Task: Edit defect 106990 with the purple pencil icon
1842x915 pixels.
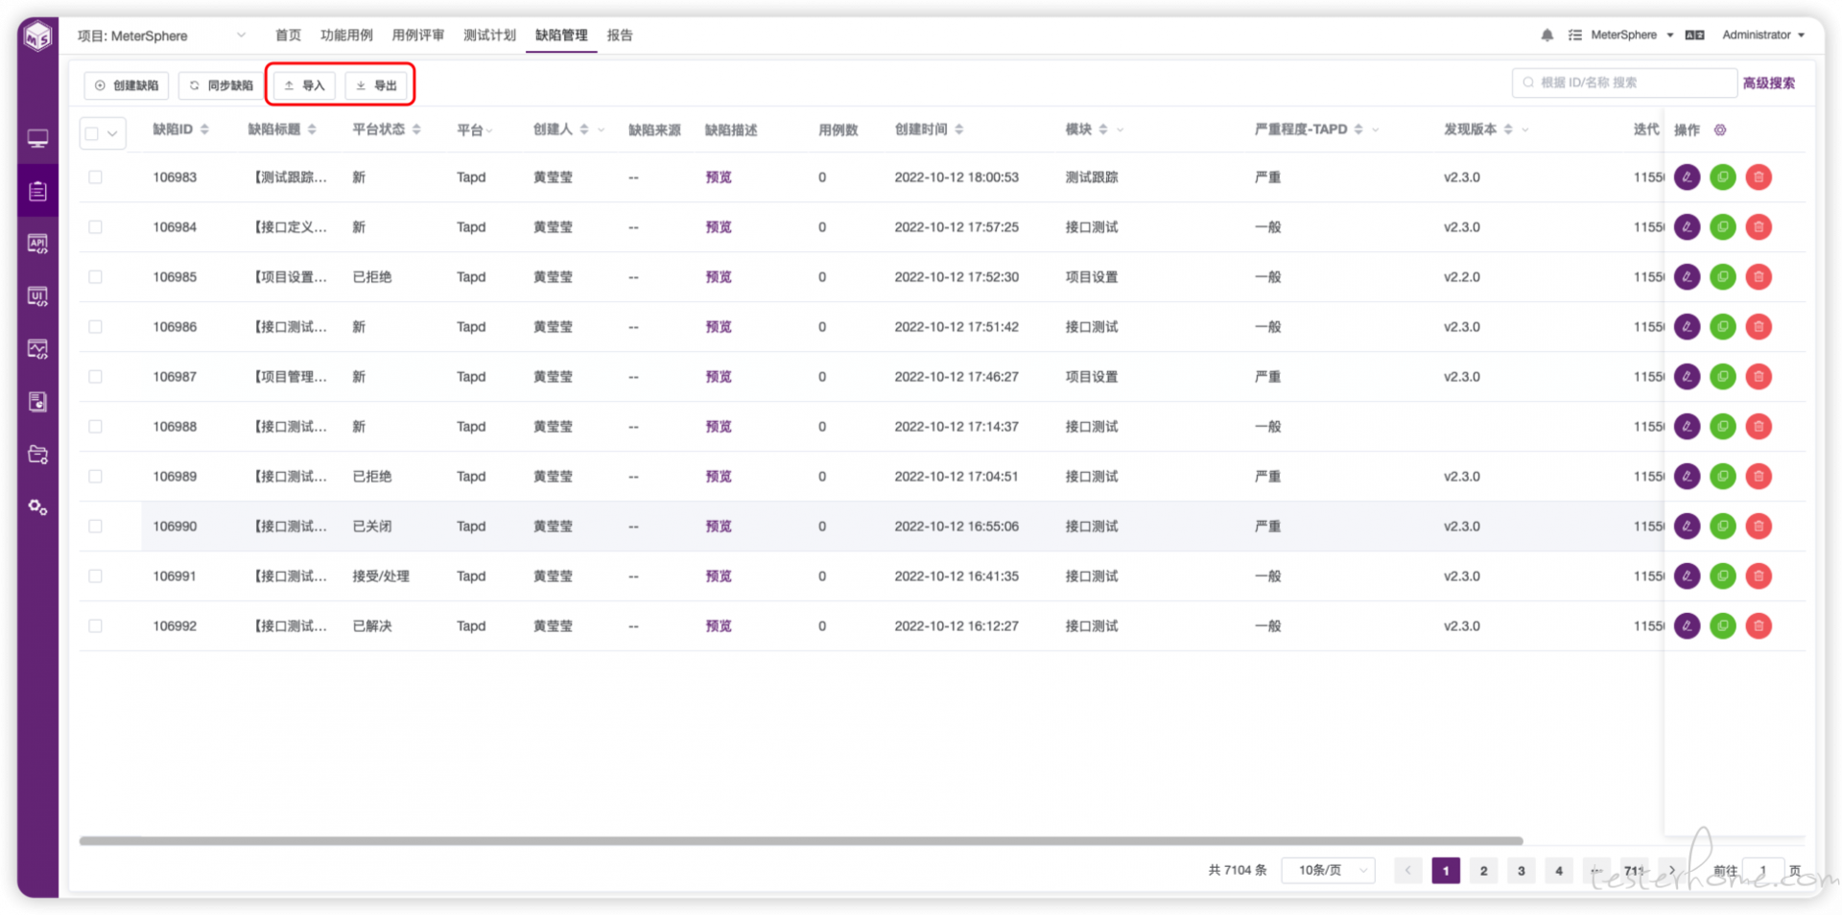Action: click(1687, 526)
